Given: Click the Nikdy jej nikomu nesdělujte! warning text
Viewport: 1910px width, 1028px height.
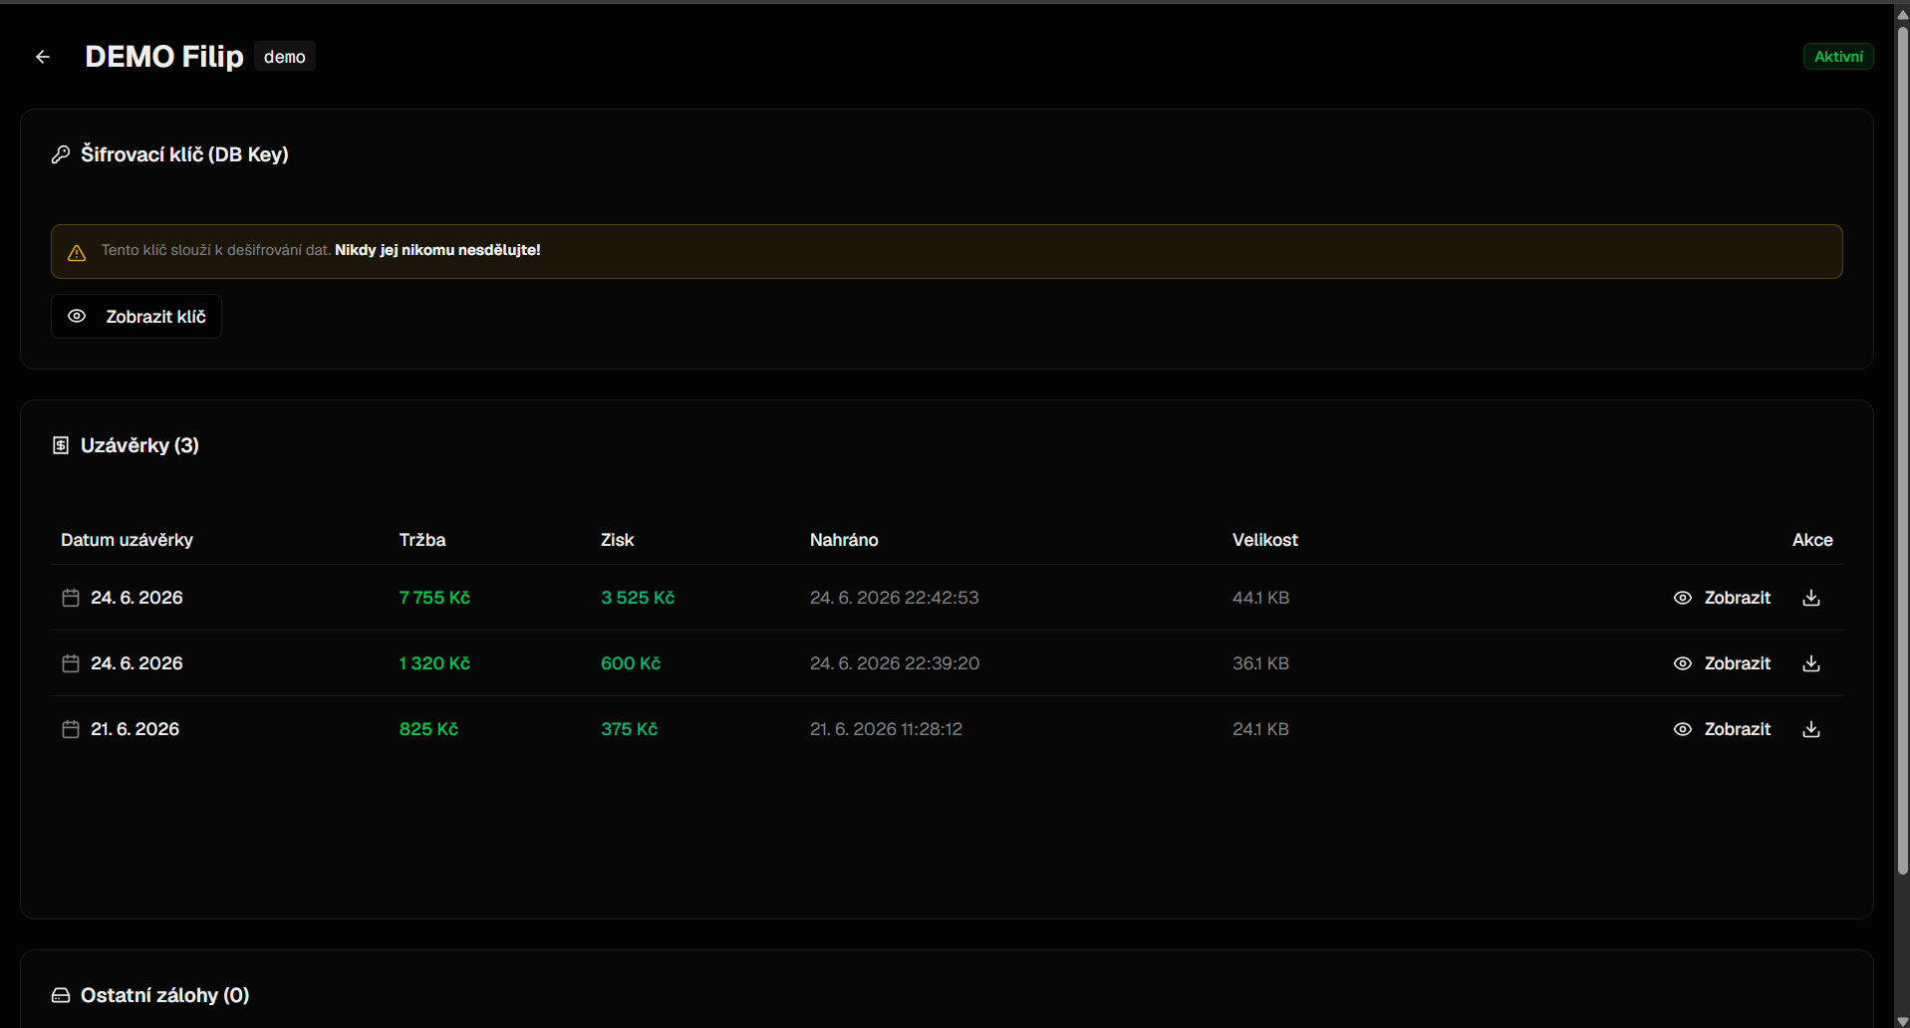Looking at the screenshot, I should tap(437, 250).
